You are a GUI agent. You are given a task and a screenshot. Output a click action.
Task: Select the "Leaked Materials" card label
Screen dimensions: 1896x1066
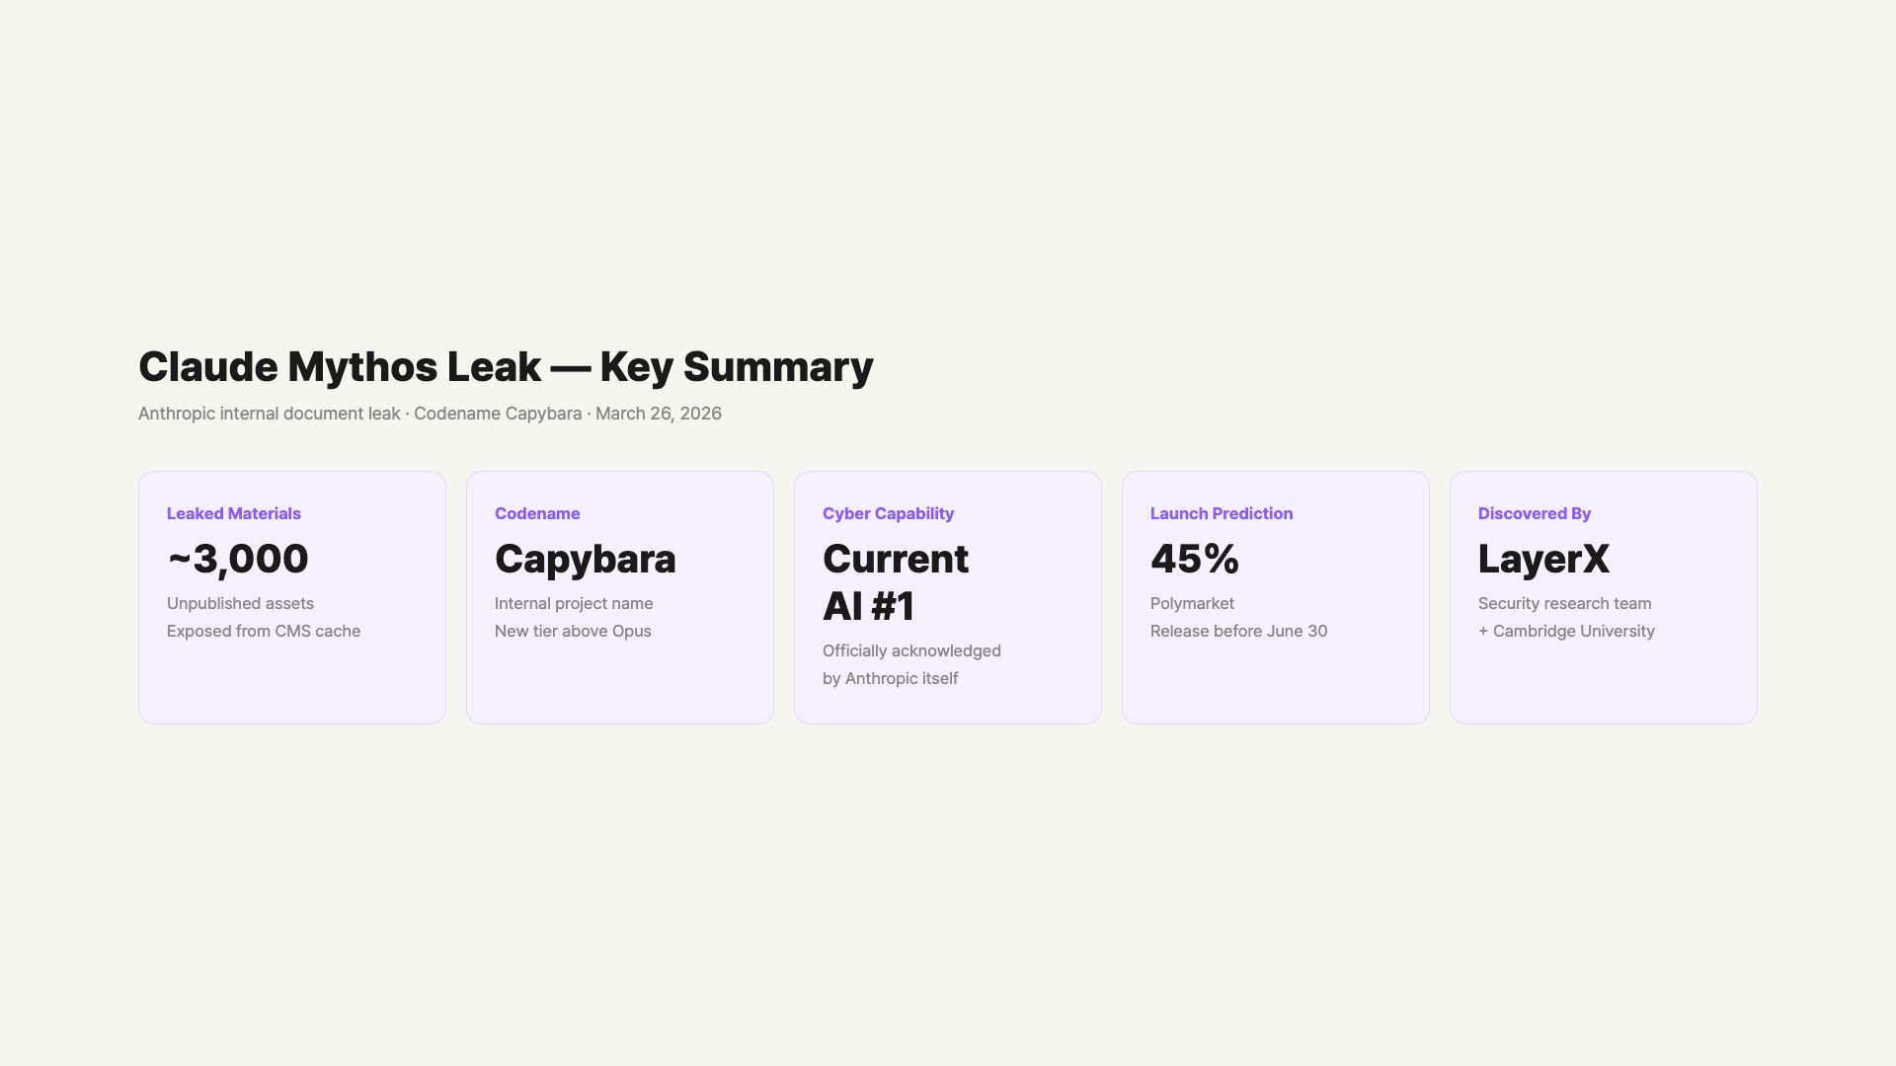[234, 513]
